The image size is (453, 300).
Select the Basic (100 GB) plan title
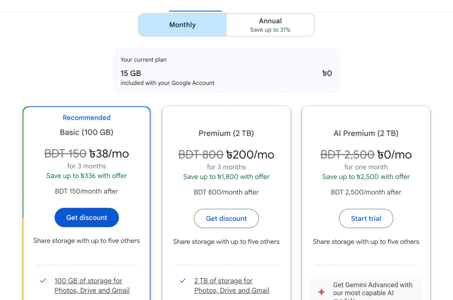[87, 132]
